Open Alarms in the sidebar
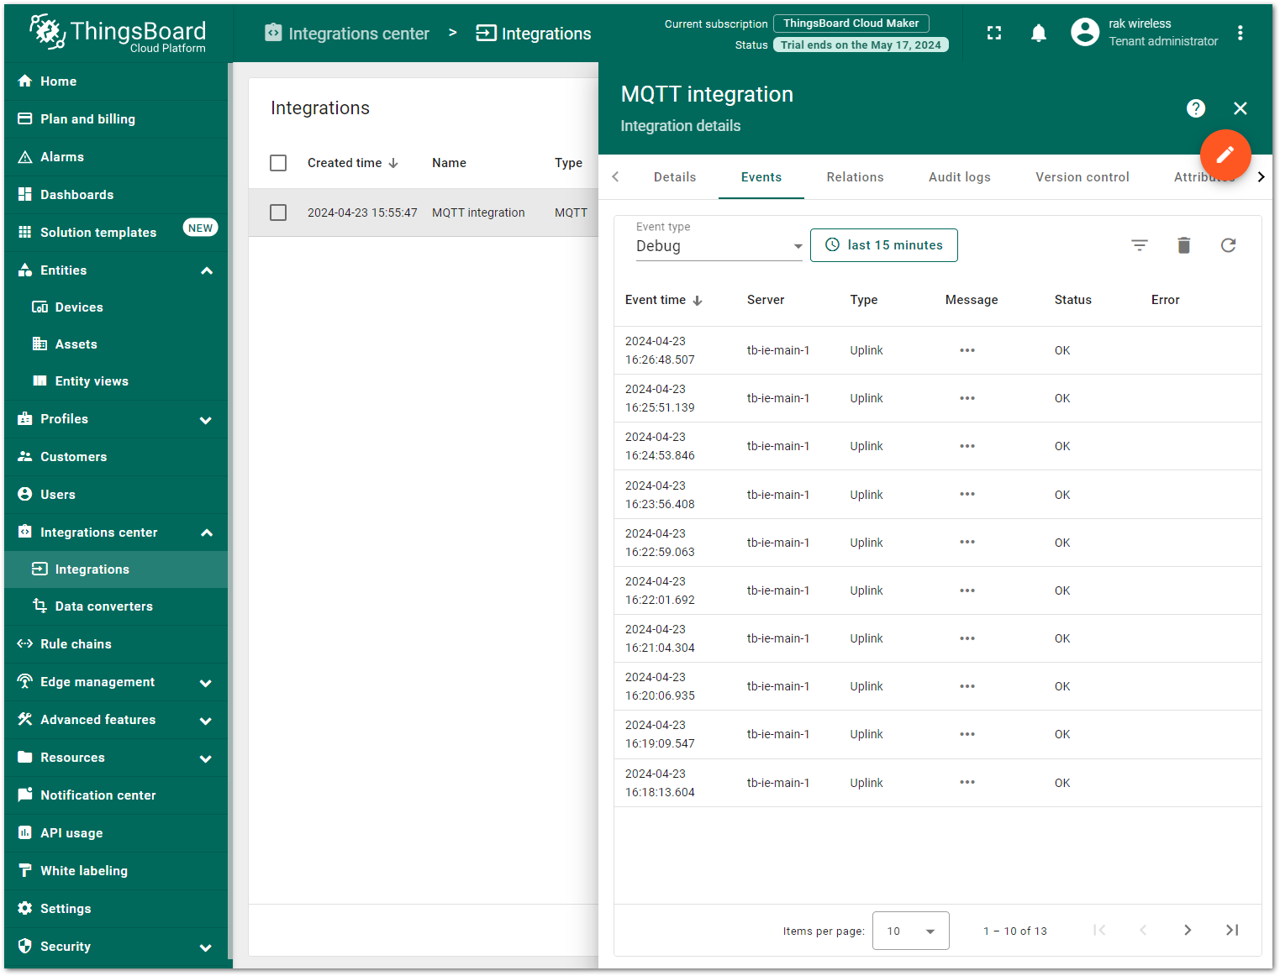Viewport: 1280px width, 976px height. click(x=116, y=157)
